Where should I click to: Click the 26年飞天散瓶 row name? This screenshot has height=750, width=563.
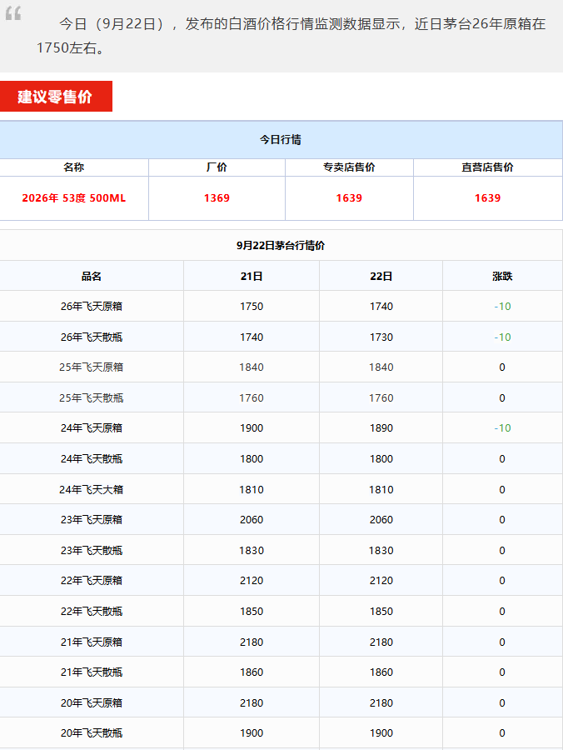(92, 337)
